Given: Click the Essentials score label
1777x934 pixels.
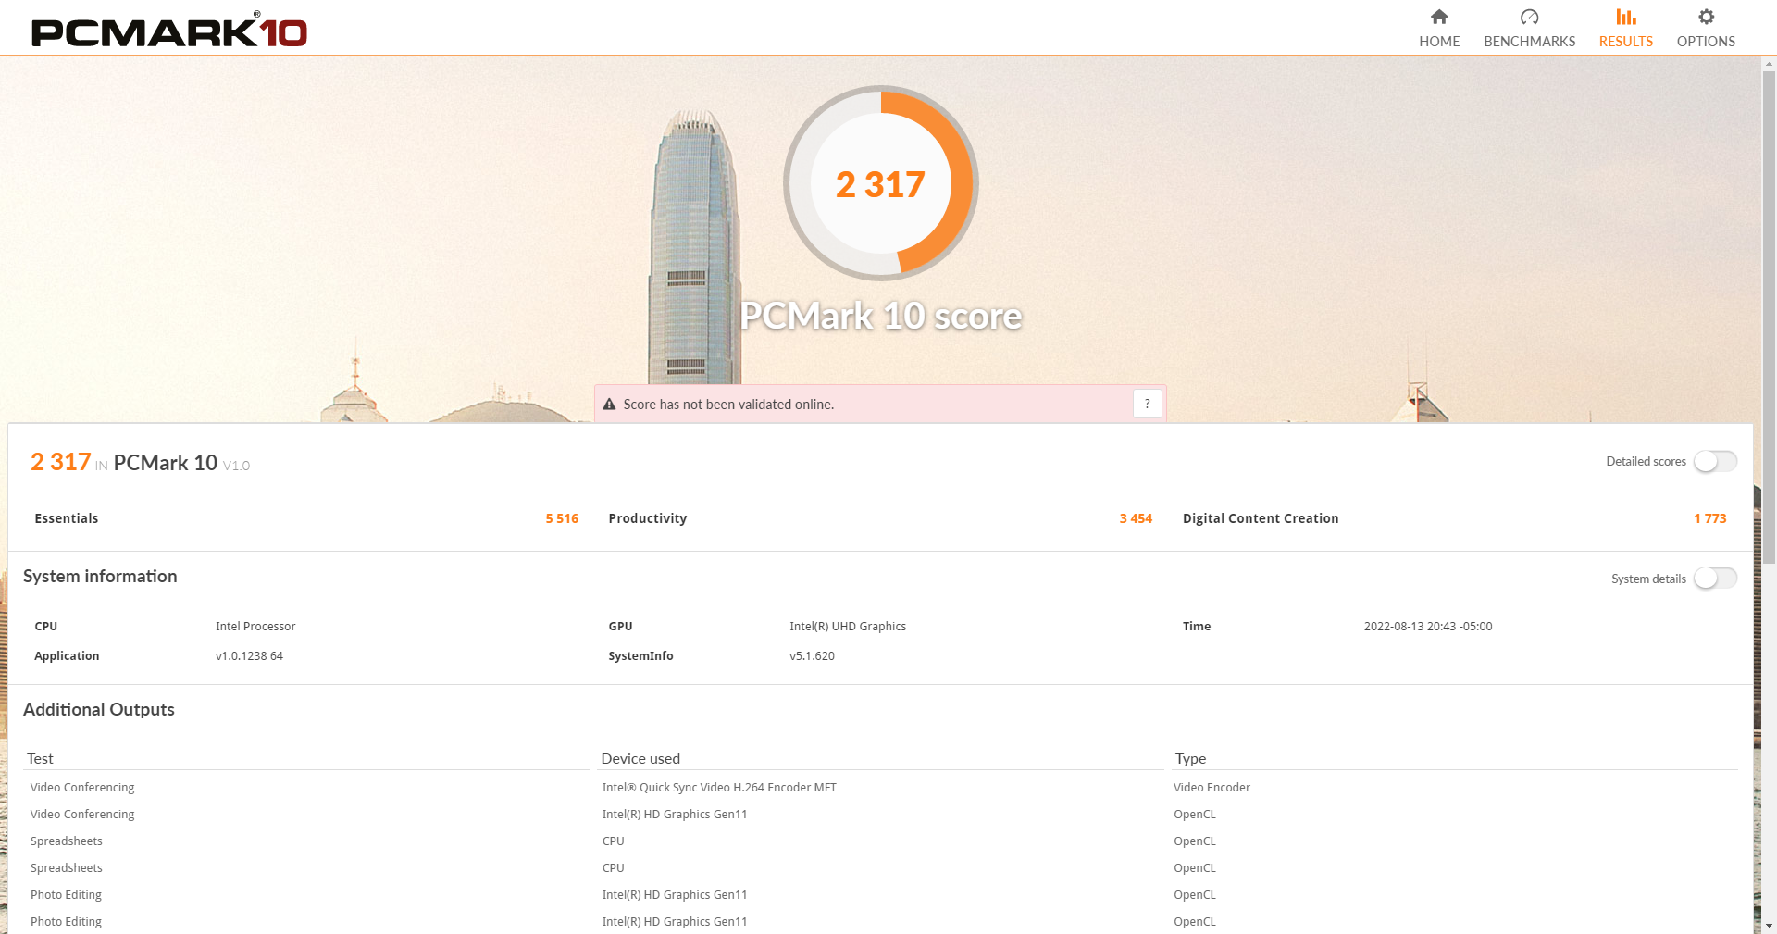Looking at the screenshot, I should click(x=67, y=518).
